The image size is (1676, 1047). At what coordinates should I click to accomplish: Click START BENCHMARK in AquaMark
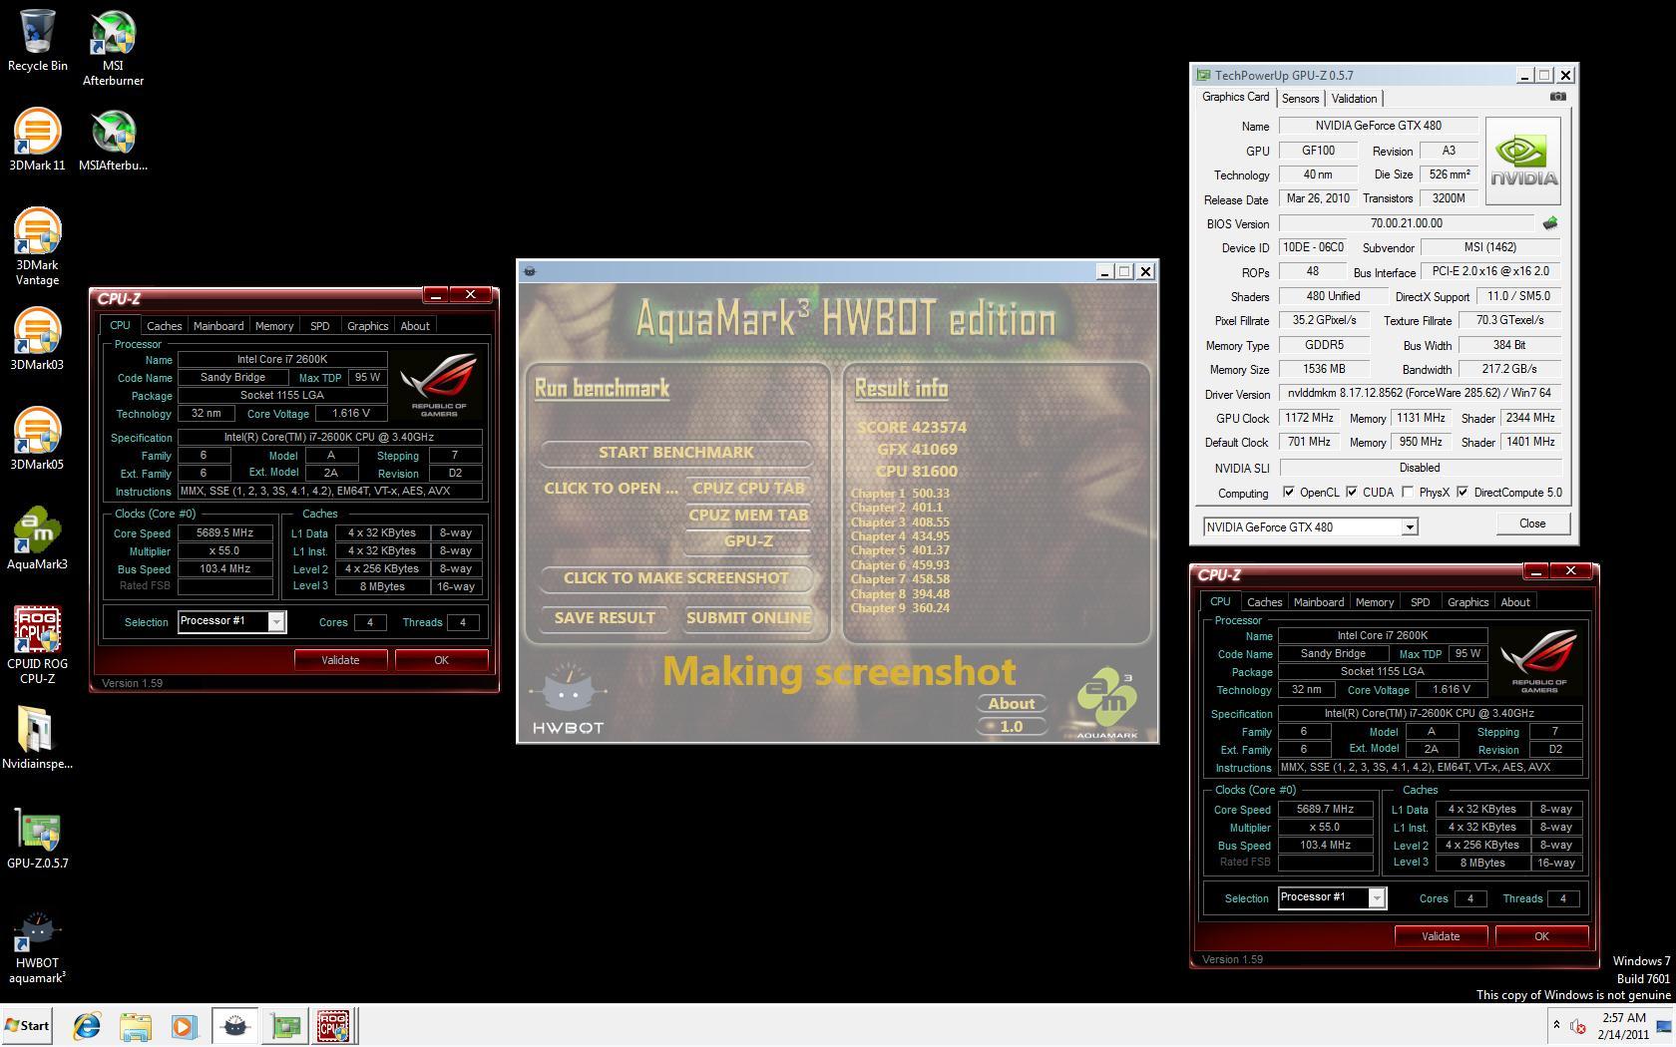point(675,453)
